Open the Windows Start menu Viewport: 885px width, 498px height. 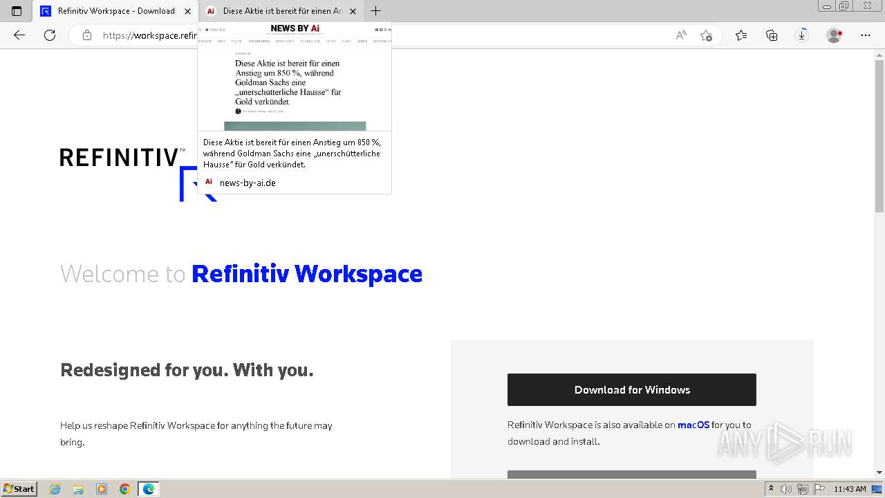[x=19, y=488]
